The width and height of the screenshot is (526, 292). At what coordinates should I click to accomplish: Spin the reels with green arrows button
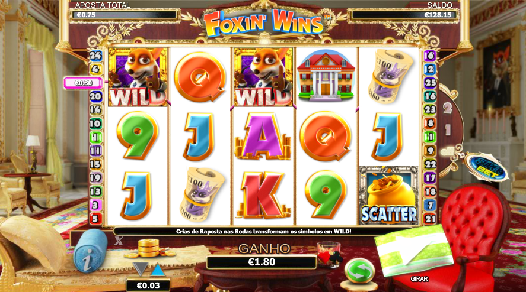pyautogui.click(x=359, y=271)
